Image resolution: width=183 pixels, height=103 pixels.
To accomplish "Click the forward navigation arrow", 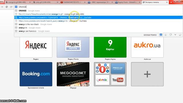I will [x=2, y=7].
